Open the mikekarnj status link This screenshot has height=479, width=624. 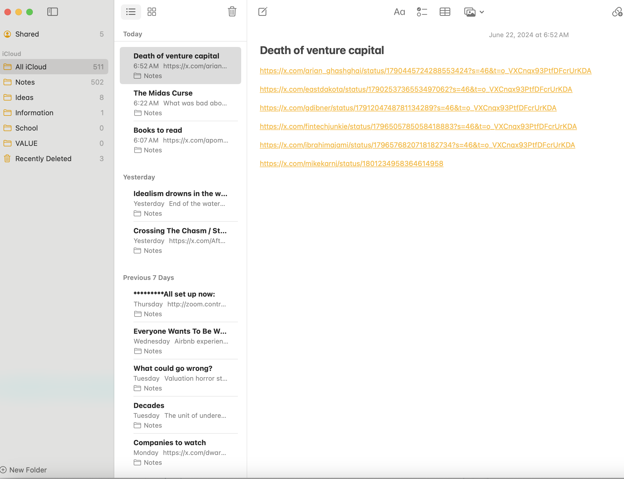351,163
